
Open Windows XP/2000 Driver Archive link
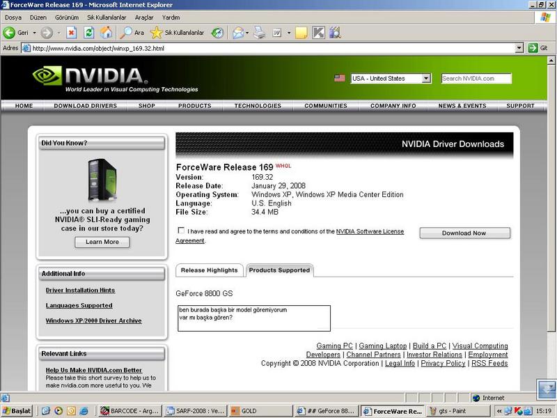(93, 320)
